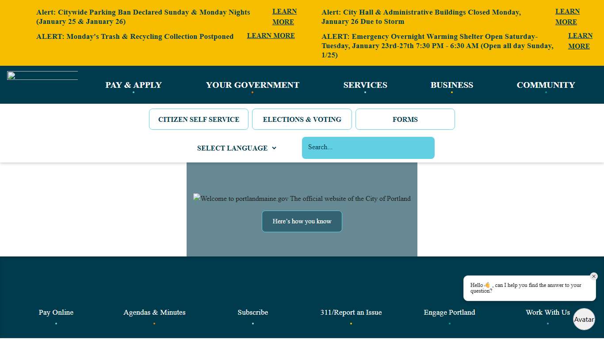Image resolution: width=604 pixels, height=339 pixels.
Task: Expand the Community menu
Action: coord(546,85)
